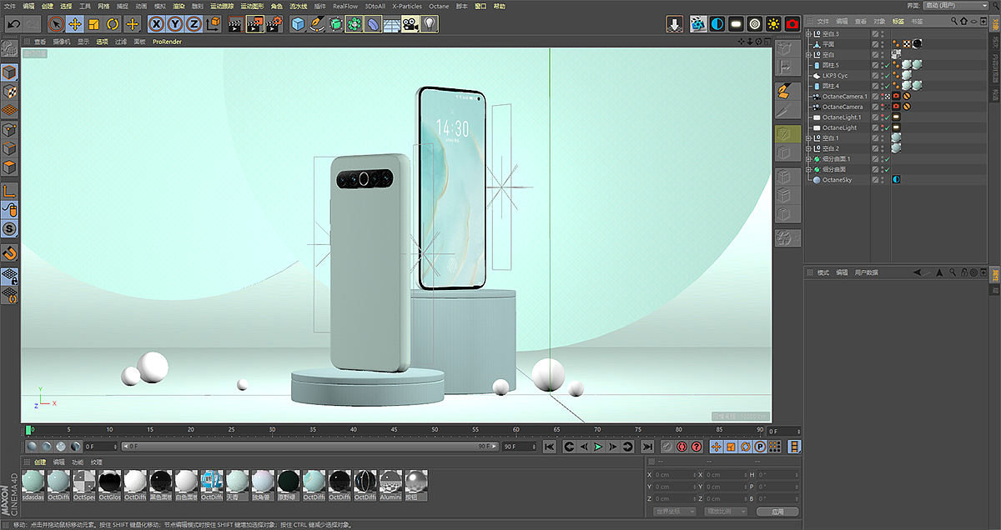
Task: Click the green Array modeling icon
Action: tap(354, 24)
